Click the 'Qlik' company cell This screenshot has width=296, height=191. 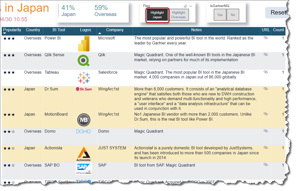coord(102,55)
